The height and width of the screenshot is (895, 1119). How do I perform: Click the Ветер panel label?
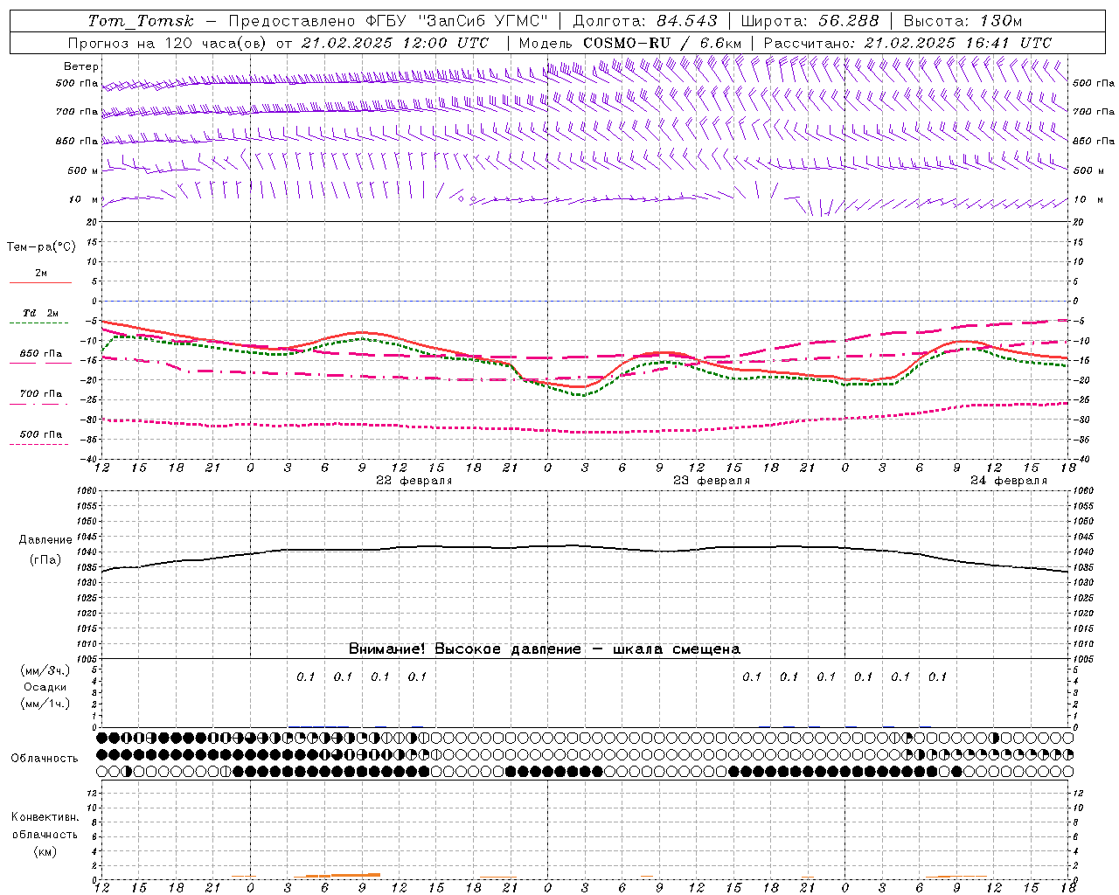click(x=81, y=66)
